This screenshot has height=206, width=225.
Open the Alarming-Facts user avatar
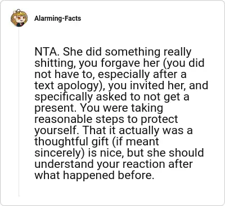pos(19,18)
